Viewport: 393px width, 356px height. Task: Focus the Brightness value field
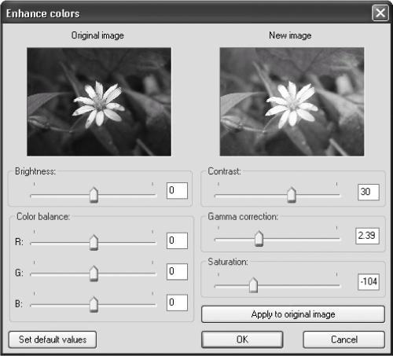pos(177,190)
